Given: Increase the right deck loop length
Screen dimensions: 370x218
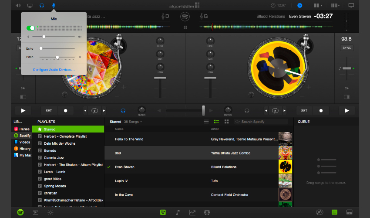Looking at the screenshot, I should click(284, 110).
